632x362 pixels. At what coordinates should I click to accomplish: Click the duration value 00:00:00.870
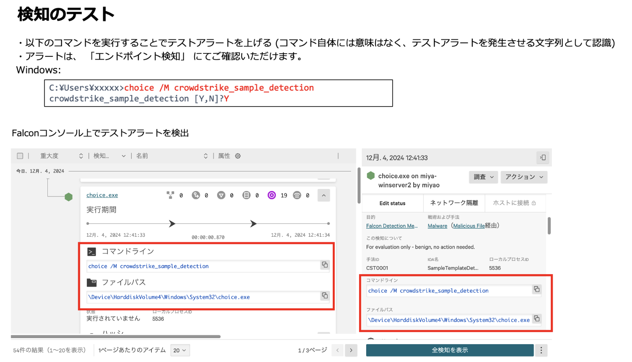208,237
